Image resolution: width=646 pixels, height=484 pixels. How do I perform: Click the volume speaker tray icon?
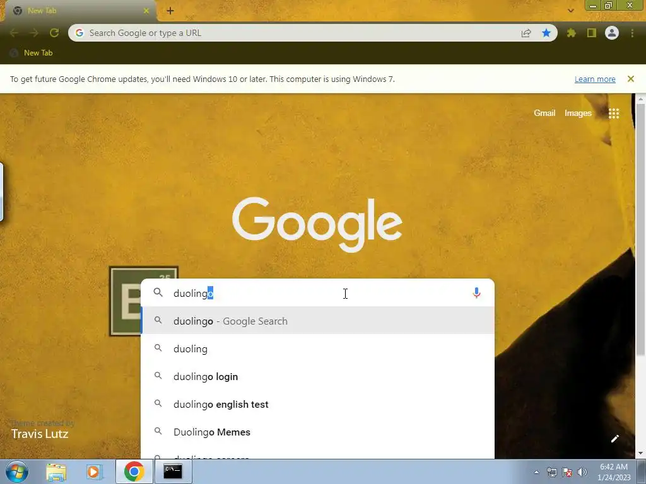tap(582, 472)
